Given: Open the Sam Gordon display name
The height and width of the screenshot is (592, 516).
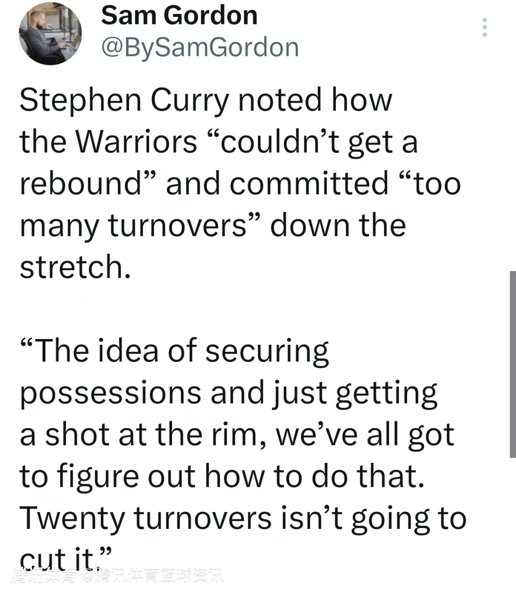Looking at the screenshot, I should tap(179, 15).
